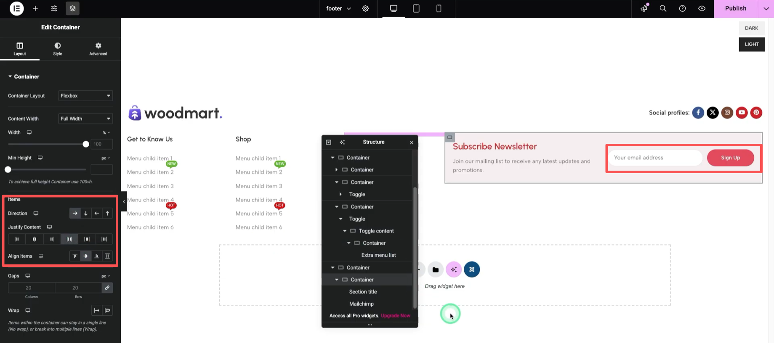Toggle the Structure layers icon
The image size is (774, 343).
pyautogui.click(x=72, y=8)
